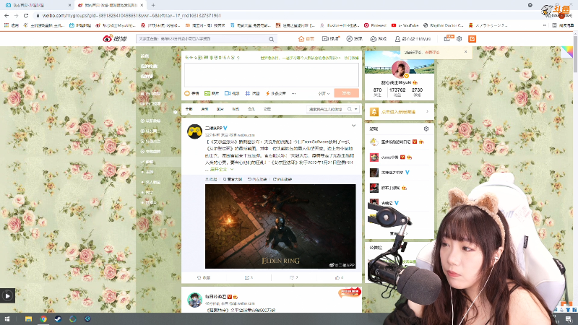Repost the Elden Ring post
Screen dimensions: 578x325
pyautogui.click(x=249, y=277)
